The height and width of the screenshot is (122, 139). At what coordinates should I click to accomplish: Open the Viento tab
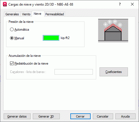coord(26,14)
